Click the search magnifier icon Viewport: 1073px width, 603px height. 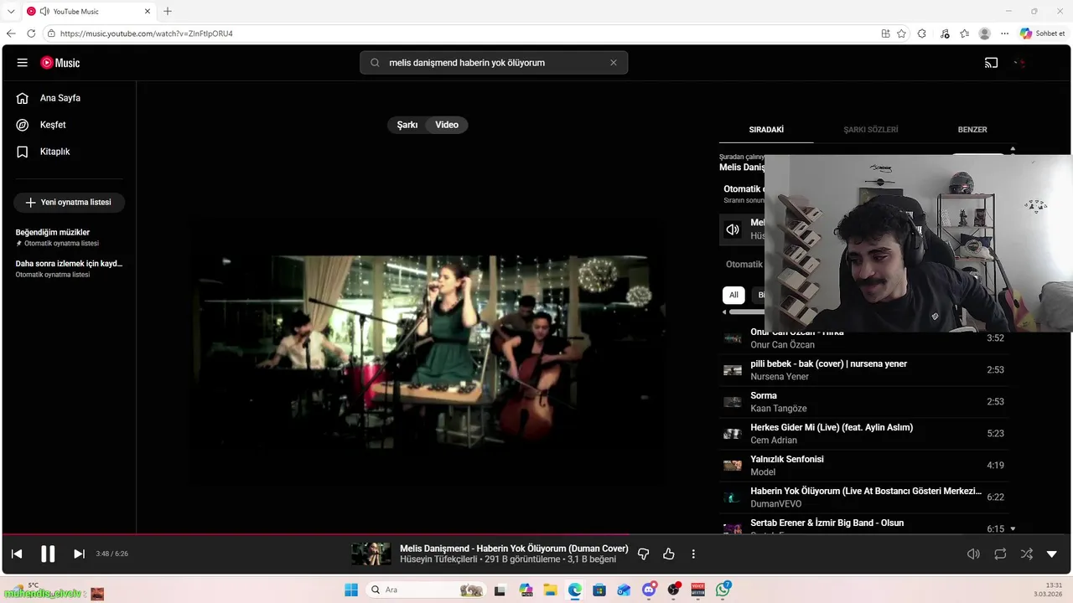375,63
